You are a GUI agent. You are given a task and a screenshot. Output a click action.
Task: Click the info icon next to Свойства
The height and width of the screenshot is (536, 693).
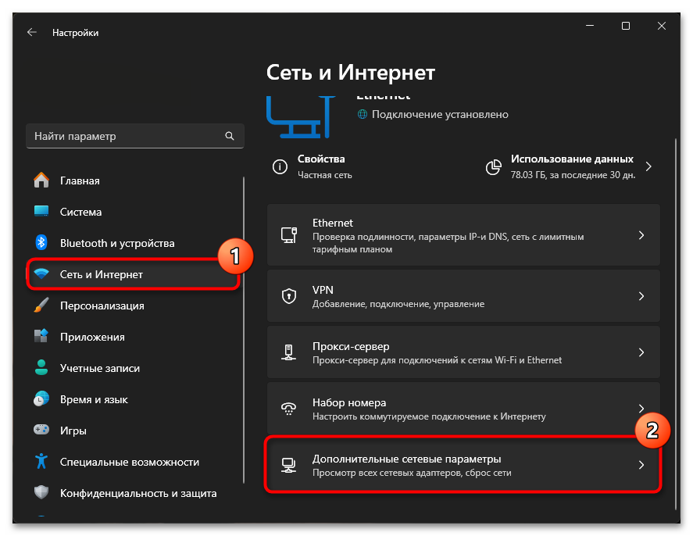[x=280, y=166]
